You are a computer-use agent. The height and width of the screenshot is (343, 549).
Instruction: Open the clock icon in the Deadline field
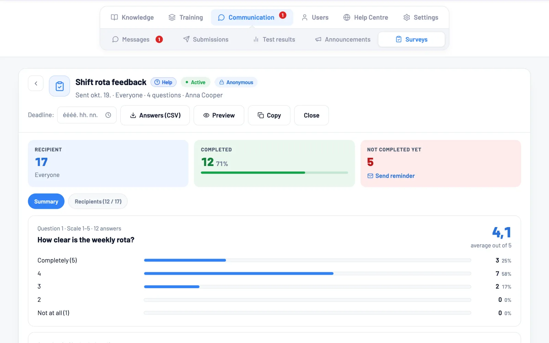point(108,115)
